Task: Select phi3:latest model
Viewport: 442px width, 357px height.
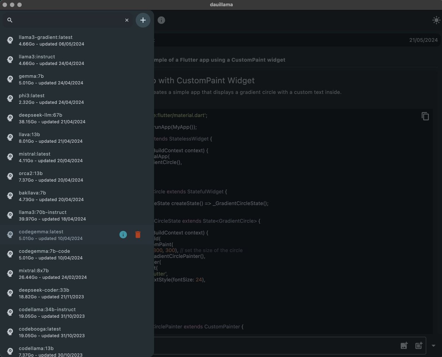Action: click(77, 99)
